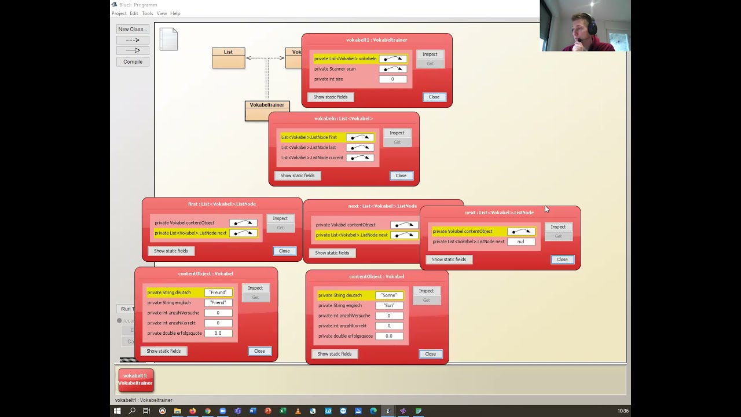The width and height of the screenshot is (741, 417).
Task: Click the ListNode last reference arrow
Action: [x=360, y=148]
